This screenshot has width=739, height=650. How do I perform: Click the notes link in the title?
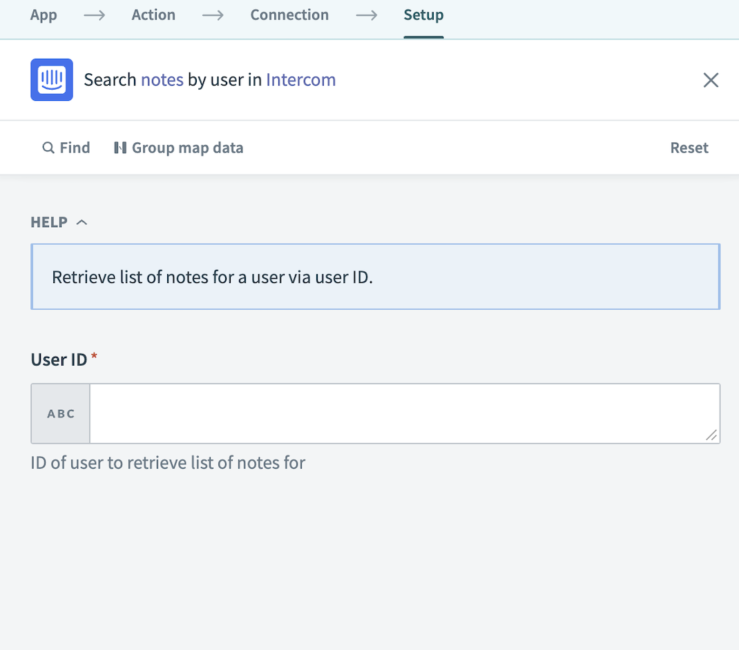(162, 79)
